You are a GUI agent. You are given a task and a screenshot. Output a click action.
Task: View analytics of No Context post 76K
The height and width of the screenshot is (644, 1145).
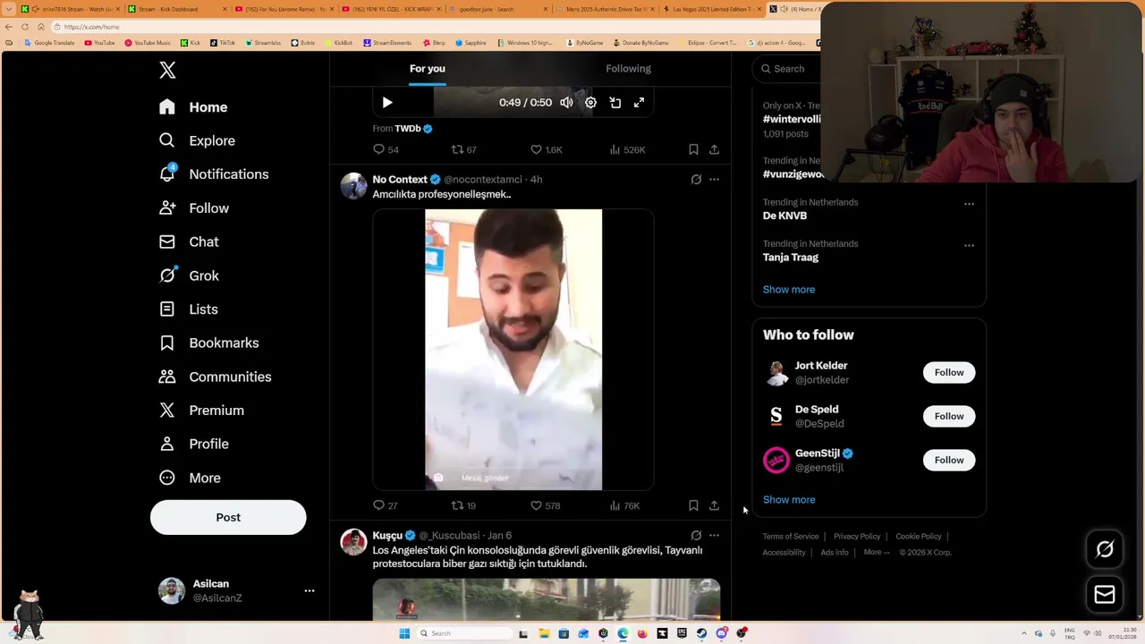click(624, 505)
